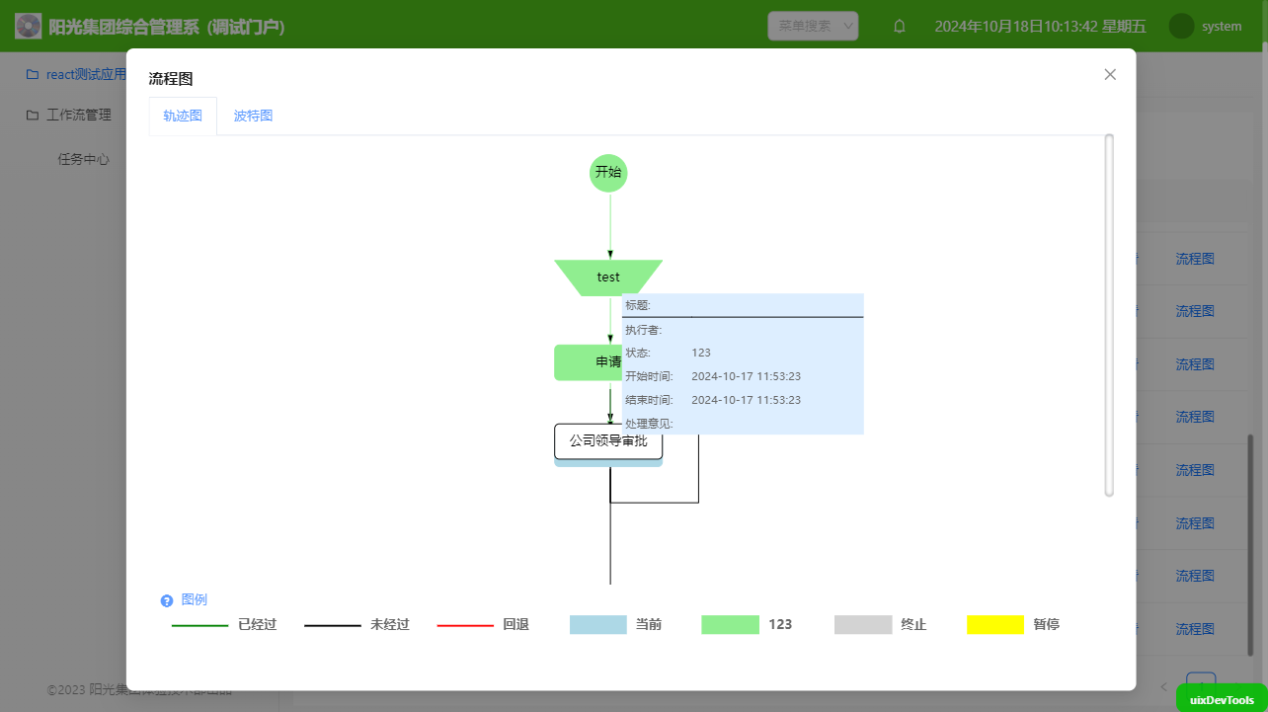
Task: Click the 图例 legend label
Action: click(195, 599)
